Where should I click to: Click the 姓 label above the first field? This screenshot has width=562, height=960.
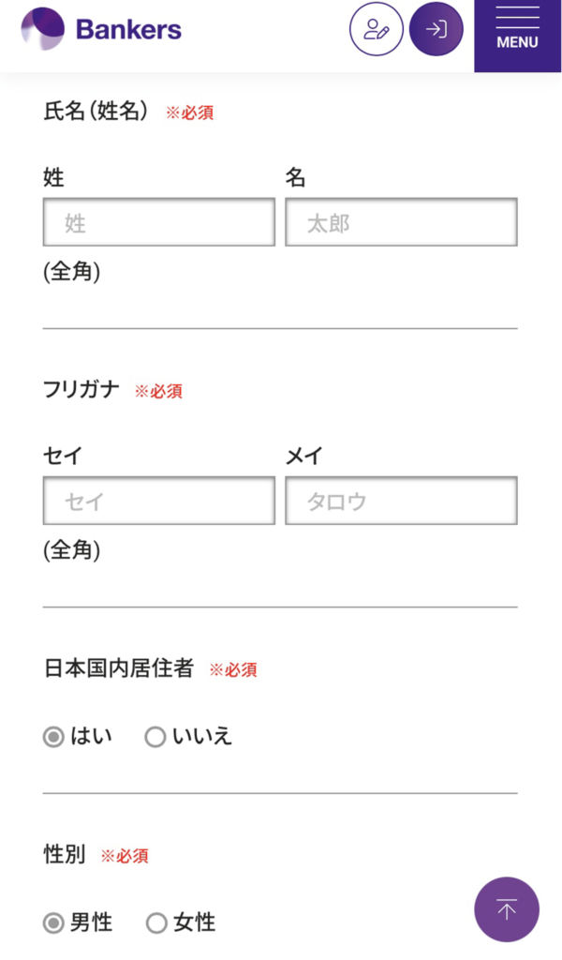pyautogui.click(x=54, y=177)
